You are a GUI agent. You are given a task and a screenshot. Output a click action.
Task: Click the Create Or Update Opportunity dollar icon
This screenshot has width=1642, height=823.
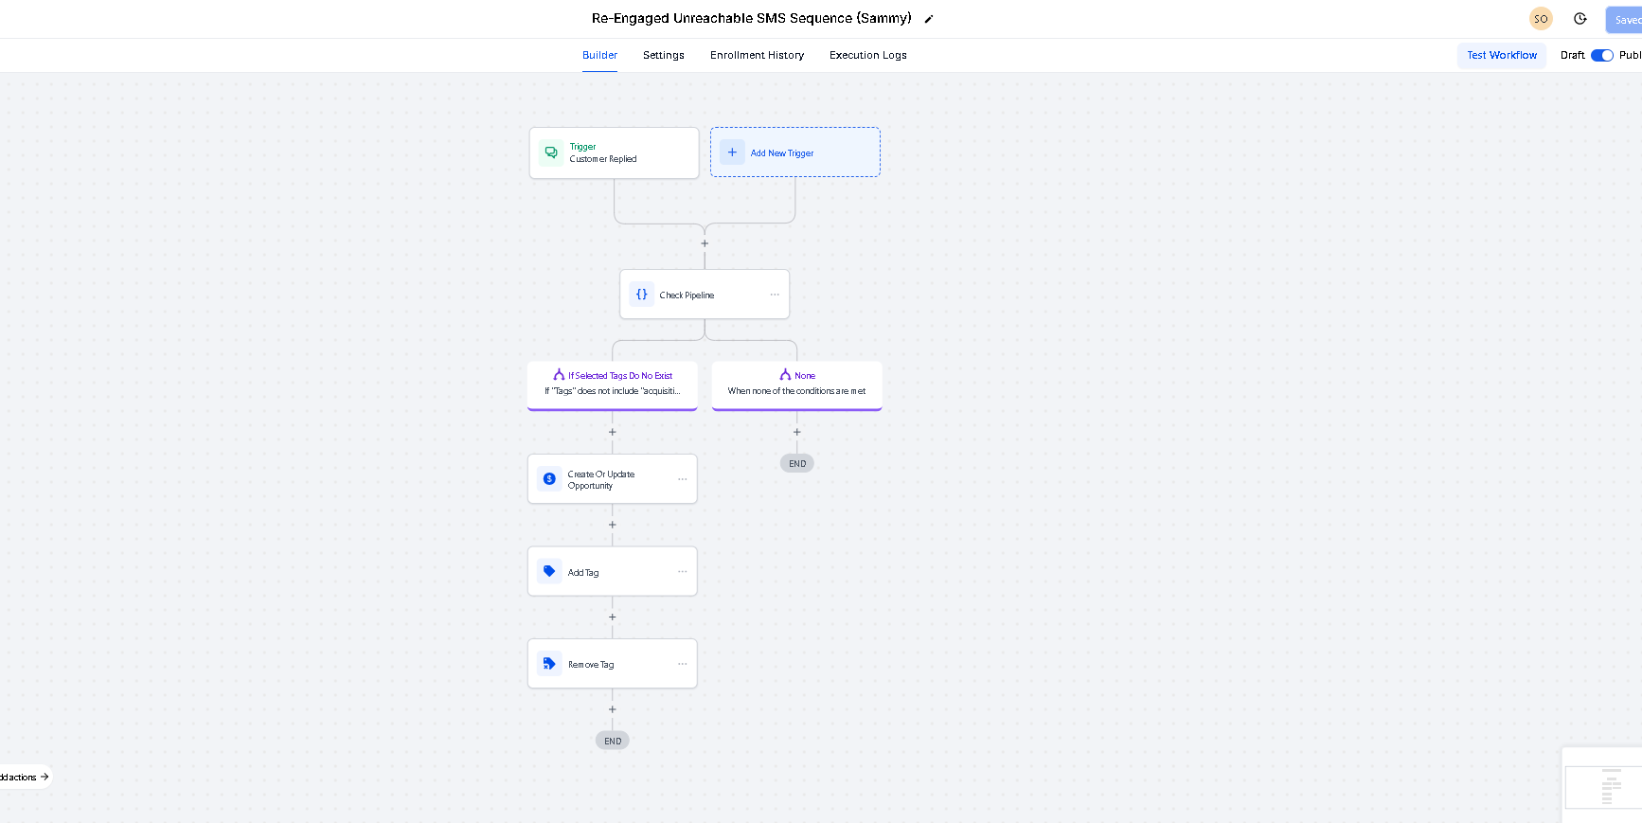pyautogui.click(x=549, y=479)
